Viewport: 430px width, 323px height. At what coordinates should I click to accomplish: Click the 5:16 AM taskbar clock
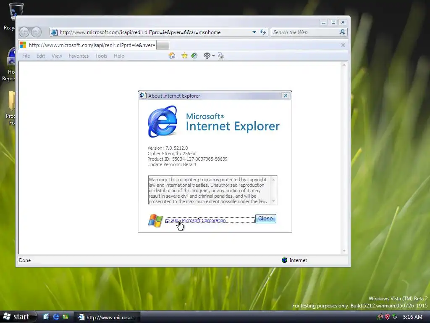413,317
